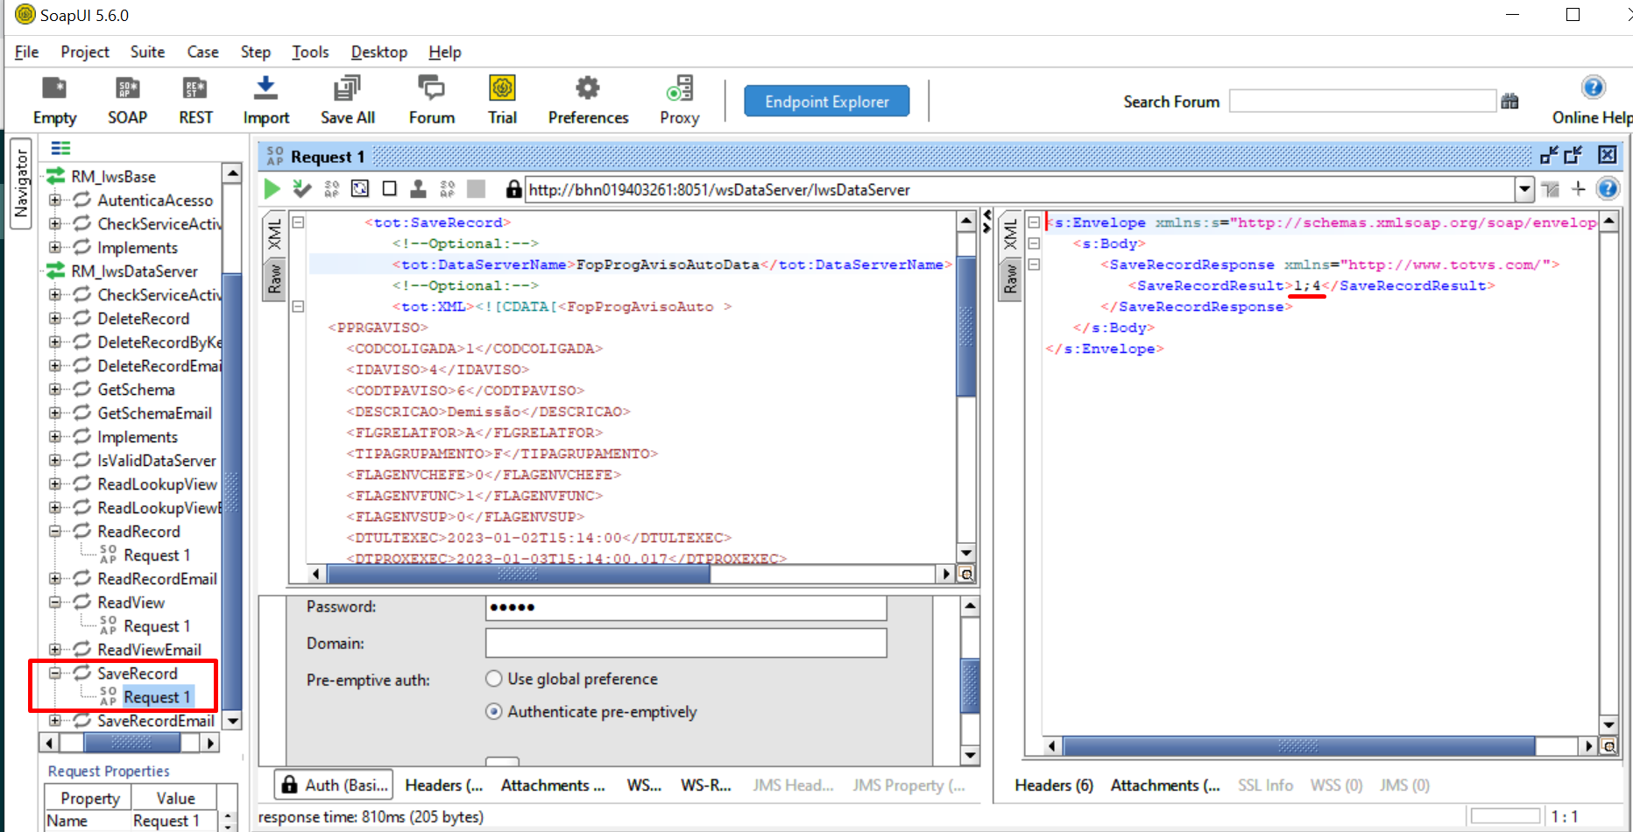This screenshot has height=832, width=1633.
Task: Select RM_IwsDataServer interface in tree
Action: [134, 271]
